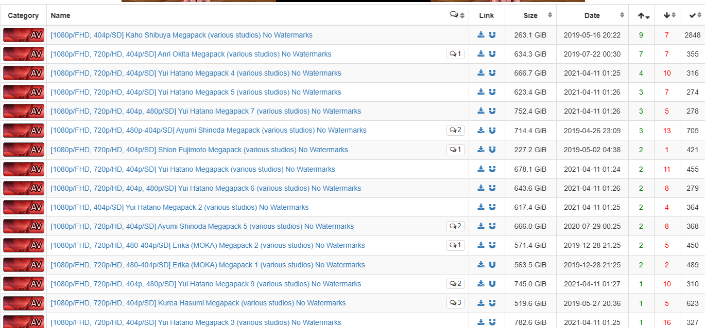Open magnet link for Yui Hatano Megapack 2

coord(492,207)
